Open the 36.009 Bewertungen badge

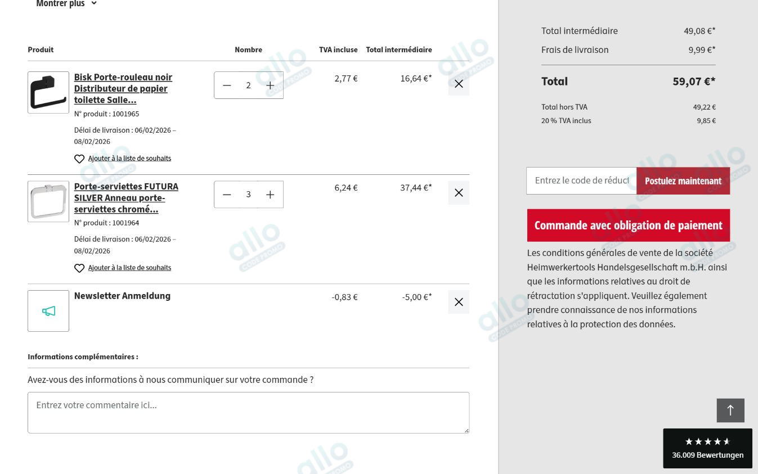coord(707,455)
